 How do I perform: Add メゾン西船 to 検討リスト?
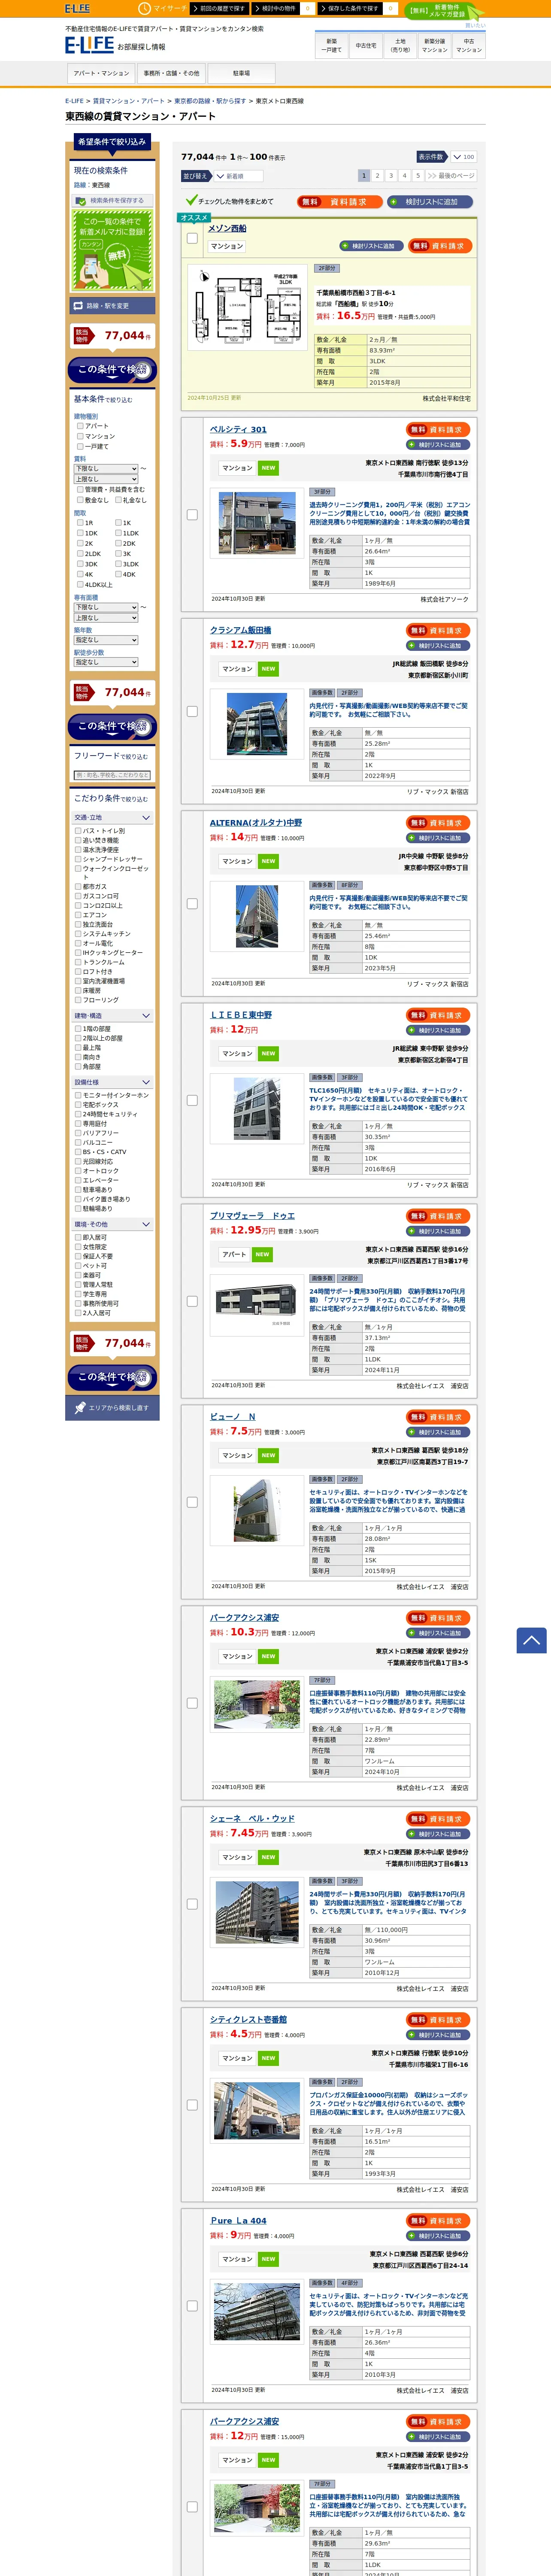coord(371,246)
